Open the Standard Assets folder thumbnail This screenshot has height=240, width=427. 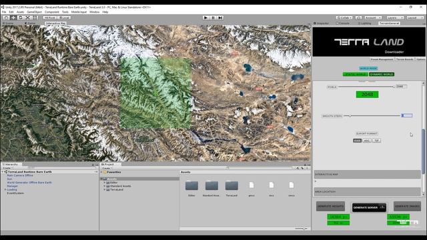point(211,185)
